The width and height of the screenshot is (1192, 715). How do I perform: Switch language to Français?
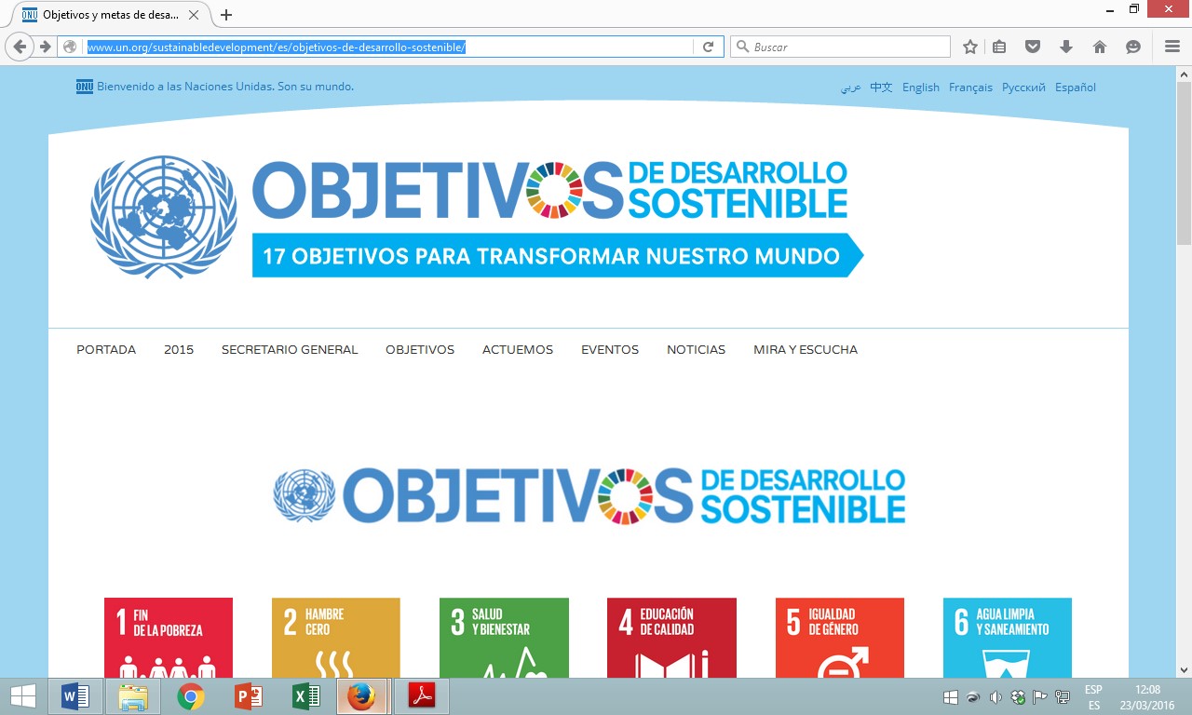[x=970, y=88]
